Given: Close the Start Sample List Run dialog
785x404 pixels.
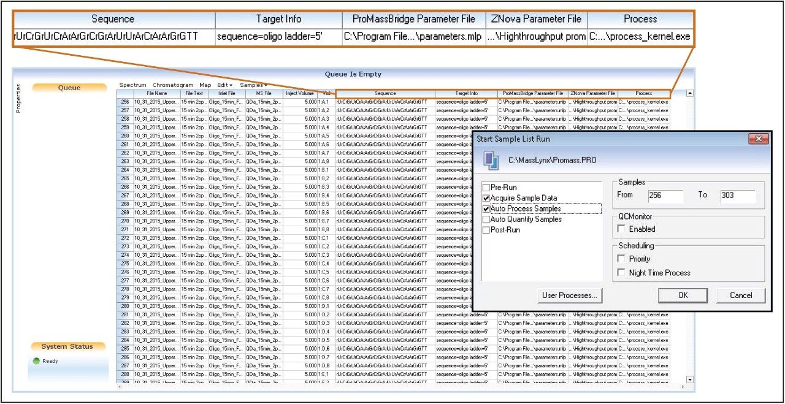Looking at the screenshot, I should click(759, 139).
